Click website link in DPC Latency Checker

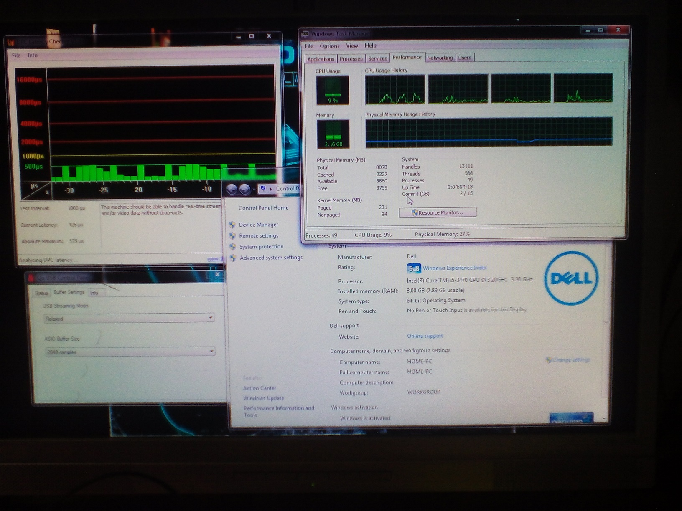coord(215,259)
